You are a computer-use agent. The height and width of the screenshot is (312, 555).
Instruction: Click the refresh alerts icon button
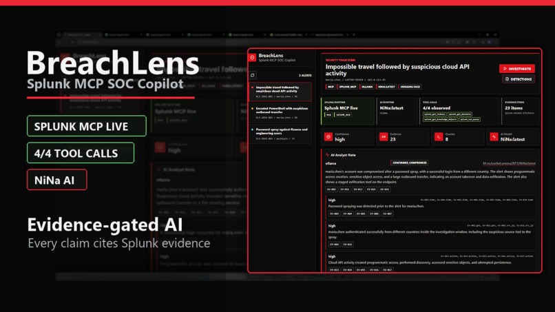pyautogui.click(x=253, y=75)
